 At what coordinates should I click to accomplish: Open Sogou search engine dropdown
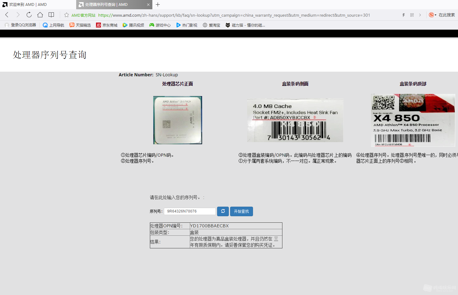[x=433, y=15]
